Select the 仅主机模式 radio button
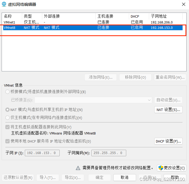This screenshot has width=189, height=184. point(7,118)
